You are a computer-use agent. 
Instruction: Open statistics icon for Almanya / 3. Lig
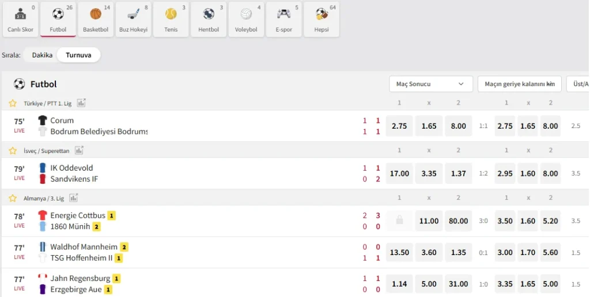click(74, 198)
